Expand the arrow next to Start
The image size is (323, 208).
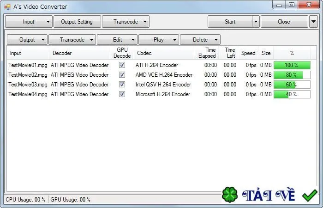(256, 21)
